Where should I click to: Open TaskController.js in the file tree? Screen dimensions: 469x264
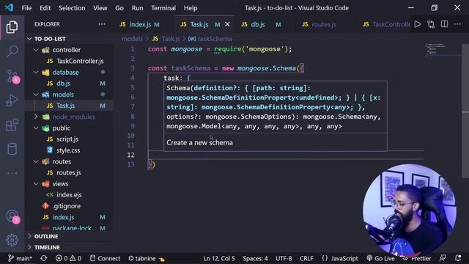coord(80,61)
